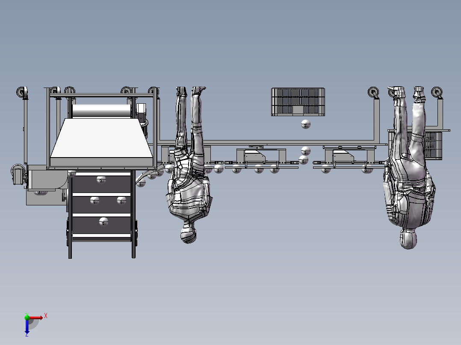Select the human figure on the right side
461x345 pixels.
pos(409,167)
